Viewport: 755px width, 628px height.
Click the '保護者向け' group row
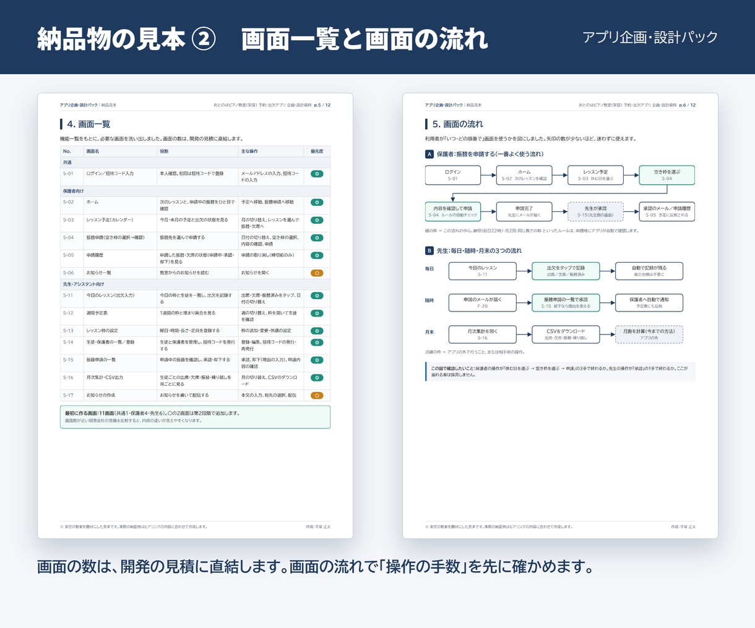tap(195, 191)
